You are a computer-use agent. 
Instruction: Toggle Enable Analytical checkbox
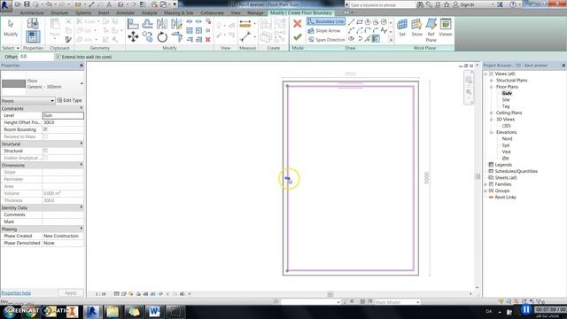pos(45,158)
